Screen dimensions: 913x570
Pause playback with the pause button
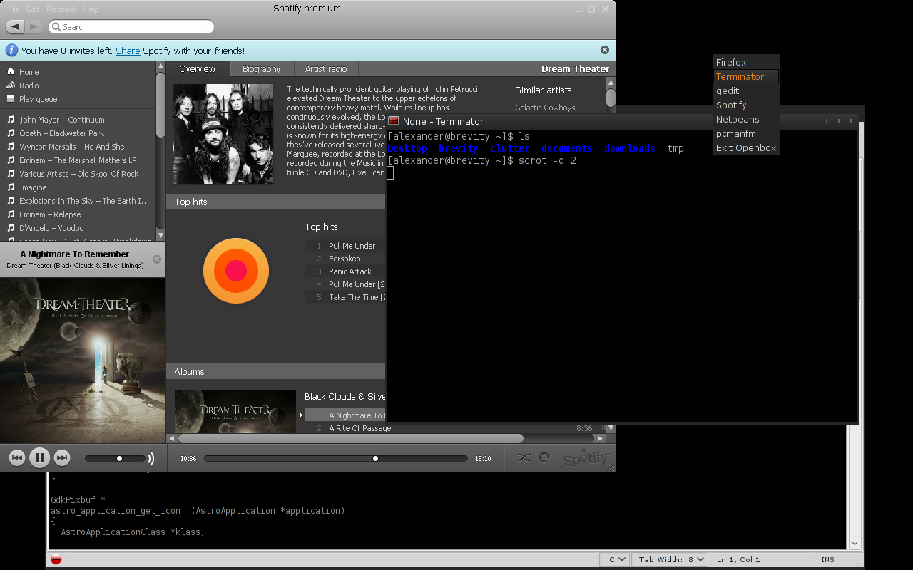[x=39, y=458]
